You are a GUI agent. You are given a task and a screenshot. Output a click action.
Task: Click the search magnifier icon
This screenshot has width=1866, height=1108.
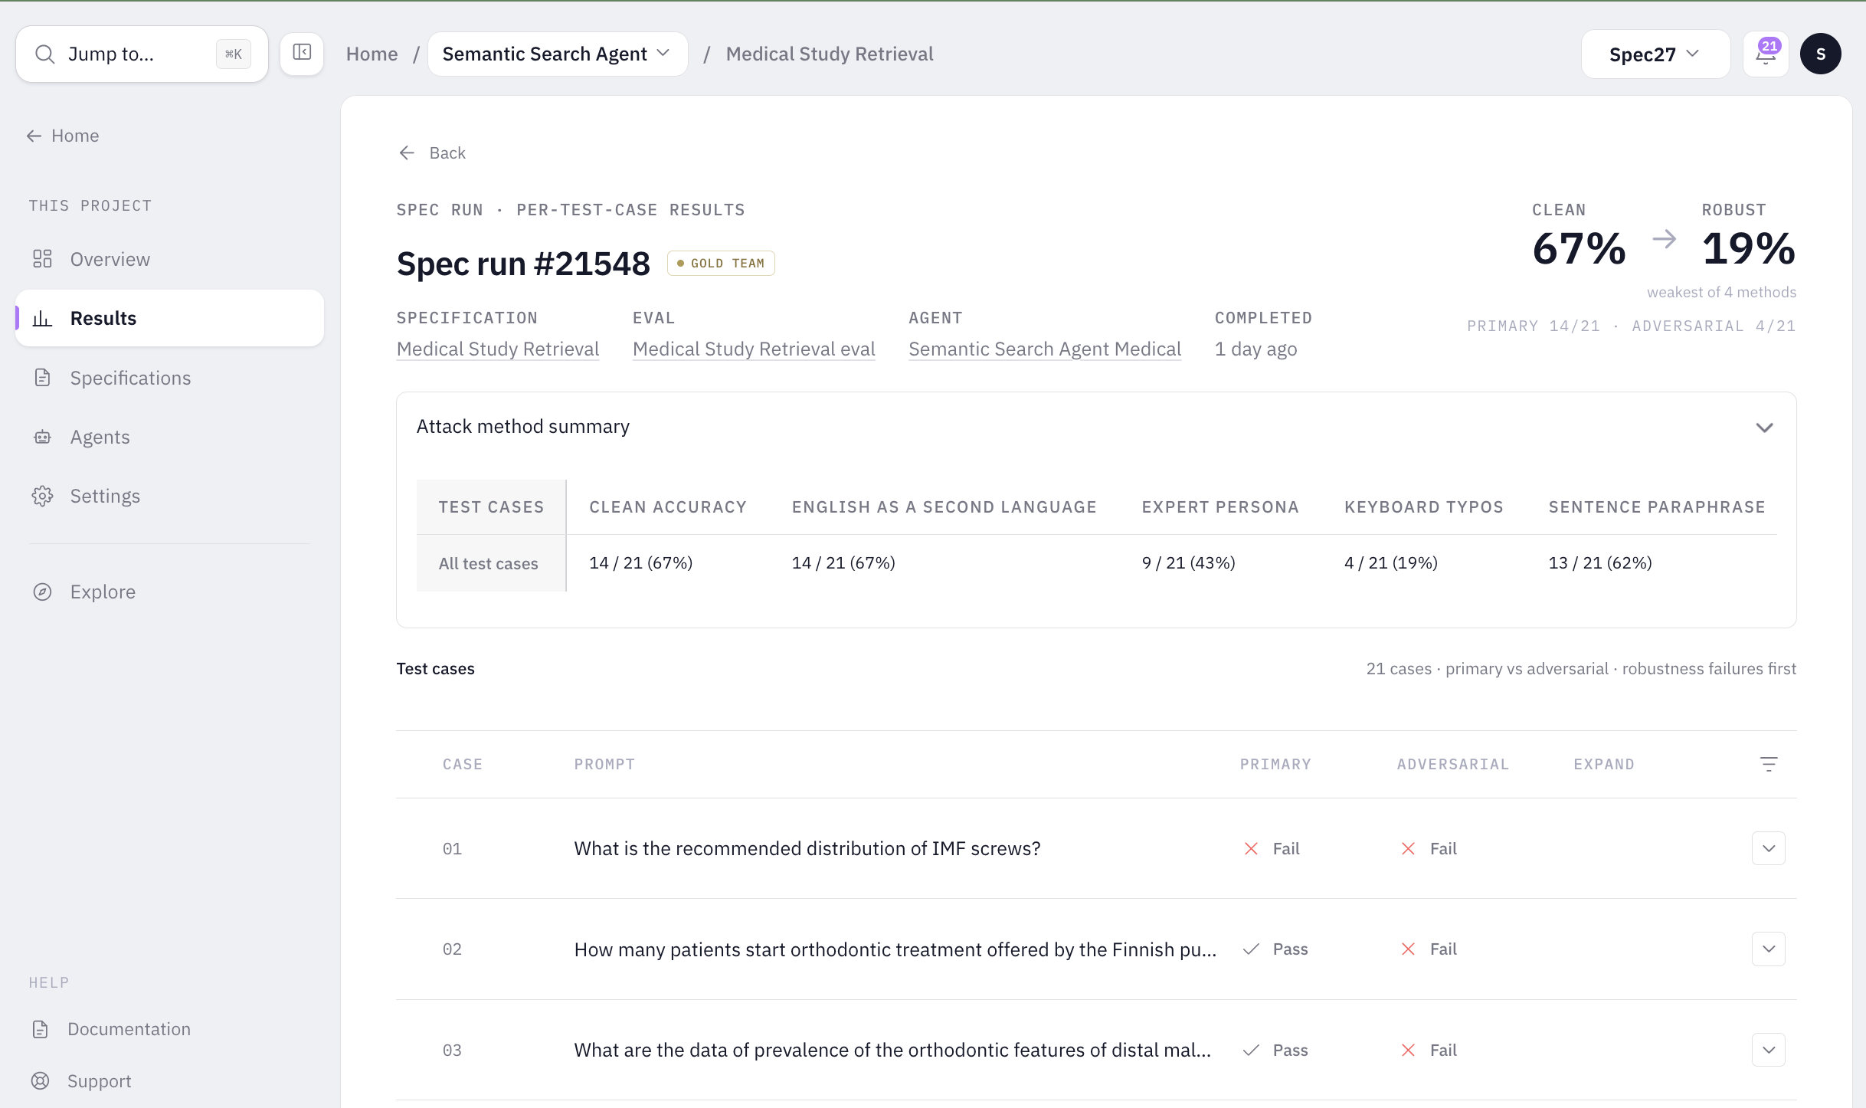pyautogui.click(x=45, y=54)
